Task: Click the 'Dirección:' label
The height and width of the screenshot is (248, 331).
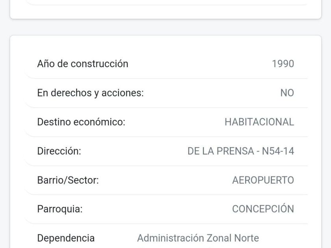Action: tap(59, 151)
